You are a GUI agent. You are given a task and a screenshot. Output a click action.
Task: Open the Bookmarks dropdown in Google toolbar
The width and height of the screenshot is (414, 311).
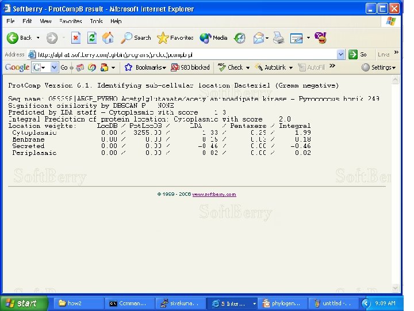145,67
